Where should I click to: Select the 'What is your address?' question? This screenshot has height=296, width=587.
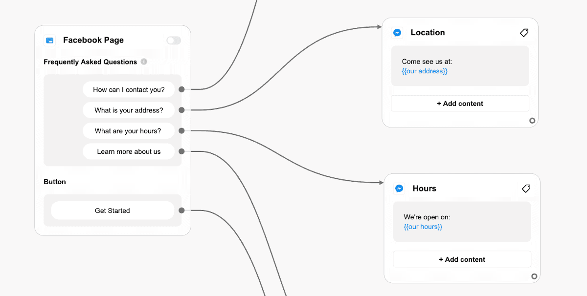[129, 110]
